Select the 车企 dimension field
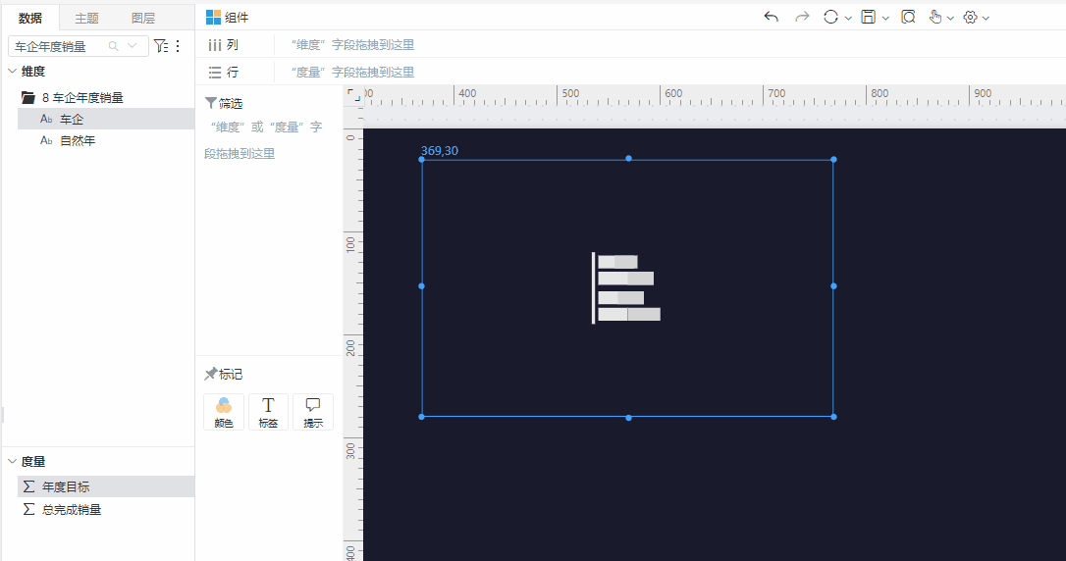Screen dimensions: 1066x561 point(106,119)
